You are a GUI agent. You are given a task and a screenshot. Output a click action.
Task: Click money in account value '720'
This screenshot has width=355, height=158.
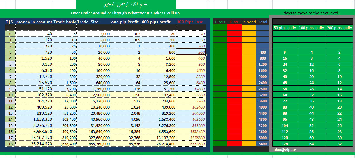34,52
